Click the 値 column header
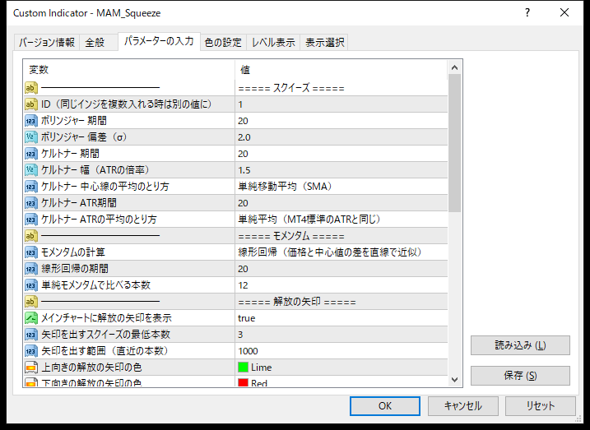 341,70
